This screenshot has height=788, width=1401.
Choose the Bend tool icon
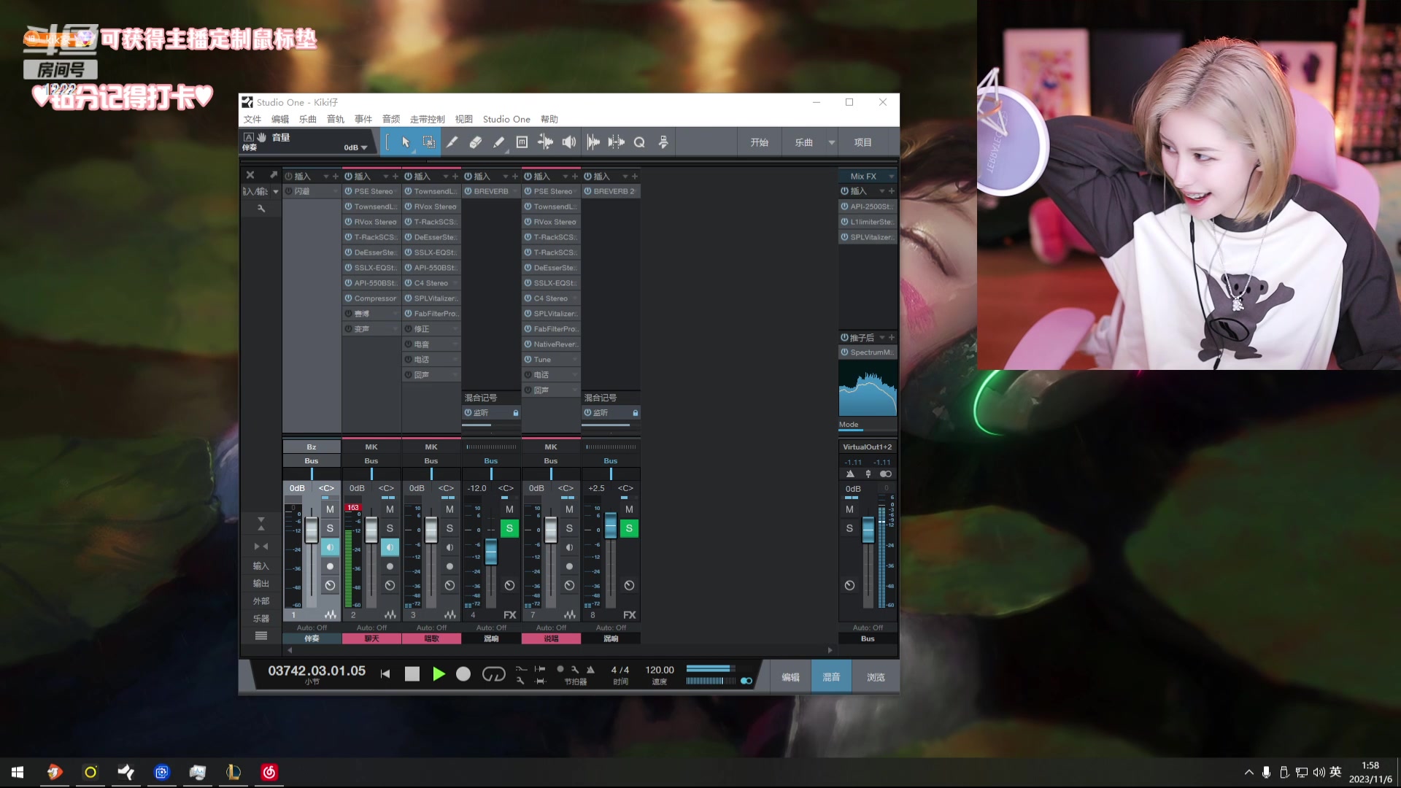tap(545, 142)
